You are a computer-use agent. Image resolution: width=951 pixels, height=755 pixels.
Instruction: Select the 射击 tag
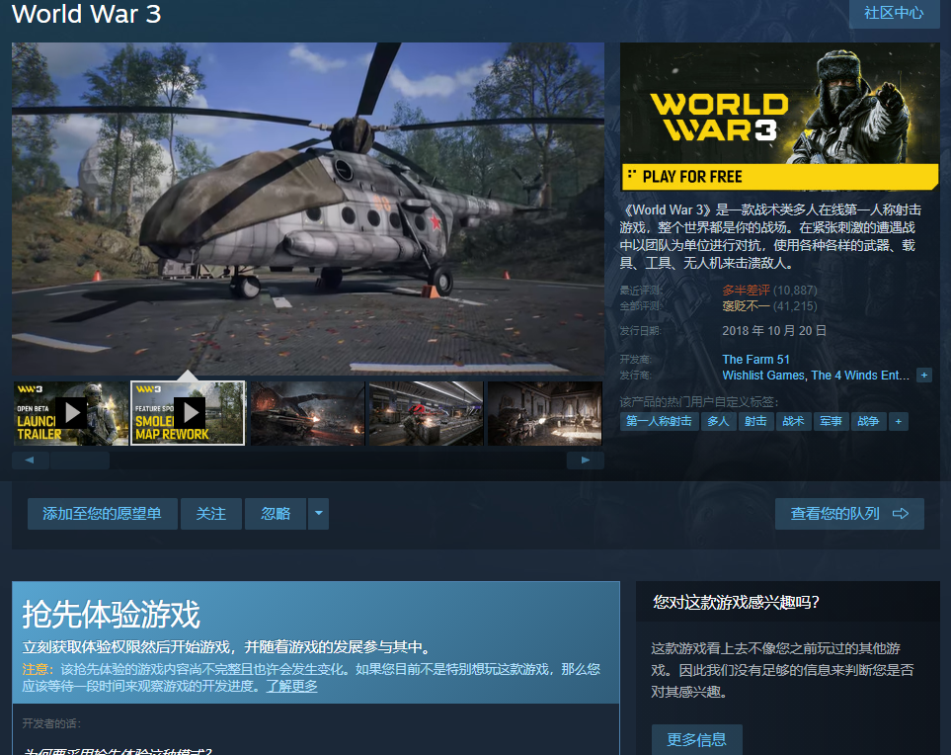click(756, 421)
